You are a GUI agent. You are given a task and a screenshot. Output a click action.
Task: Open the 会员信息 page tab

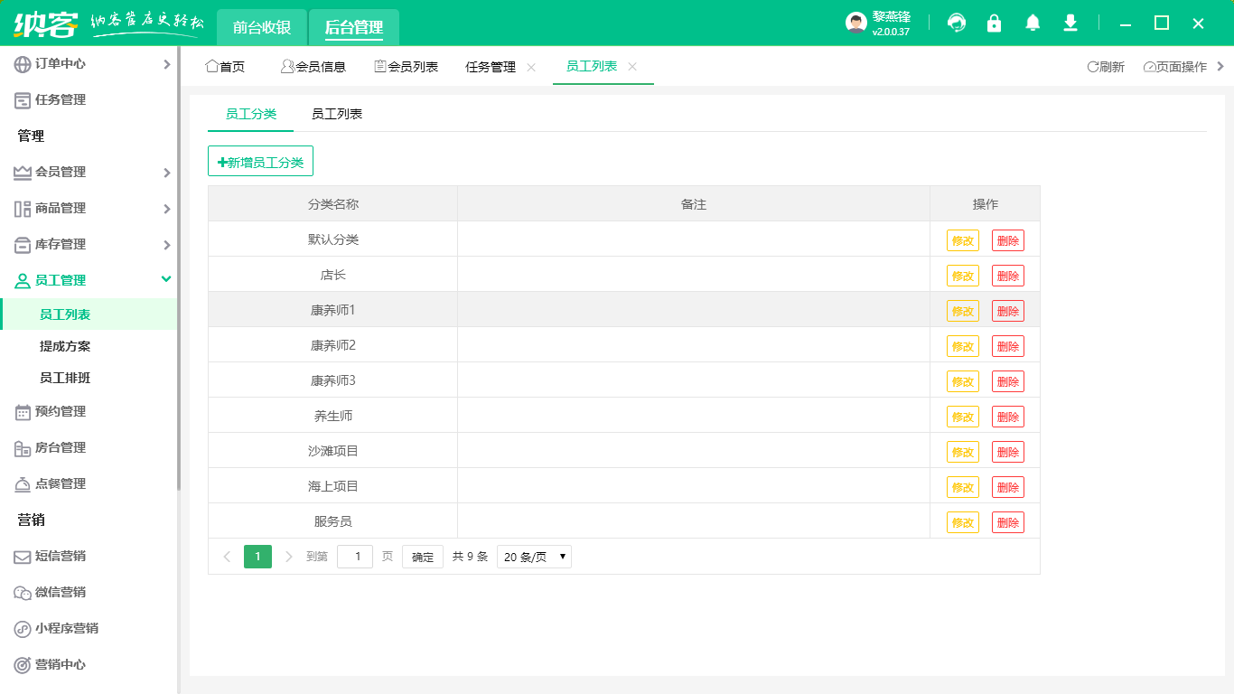tap(313, 67)
